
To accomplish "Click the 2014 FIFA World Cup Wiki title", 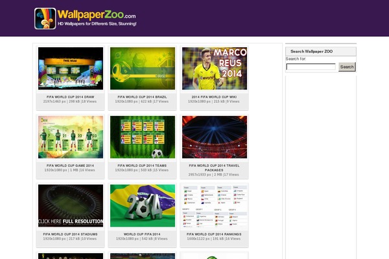I will pyautogui.click(x=214, y=97).
